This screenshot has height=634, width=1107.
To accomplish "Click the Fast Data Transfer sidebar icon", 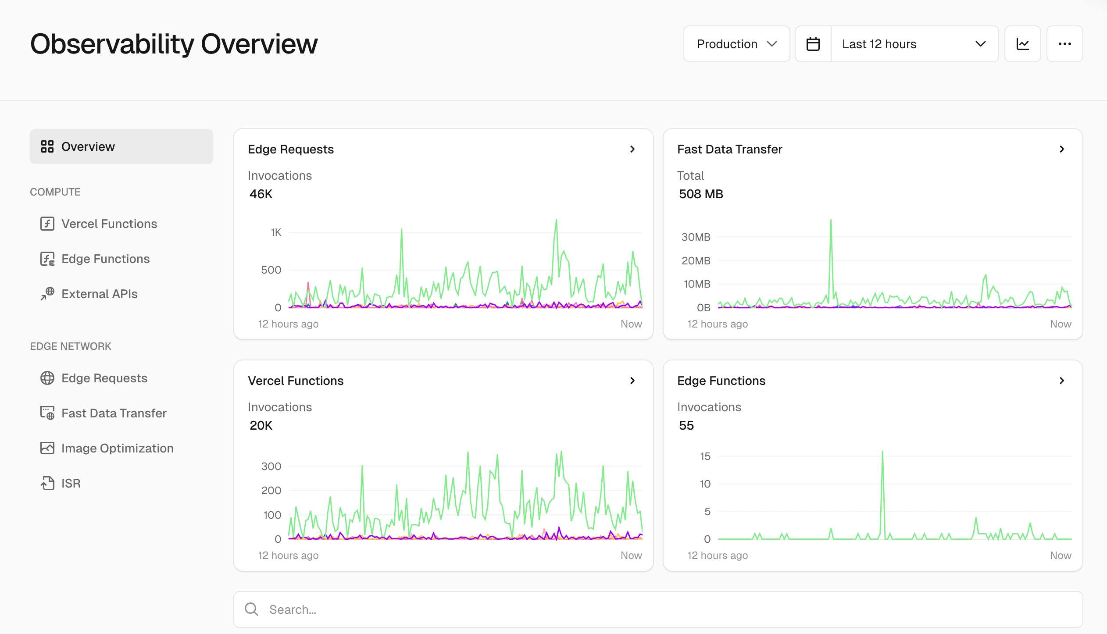I will [x=47, y=413].
